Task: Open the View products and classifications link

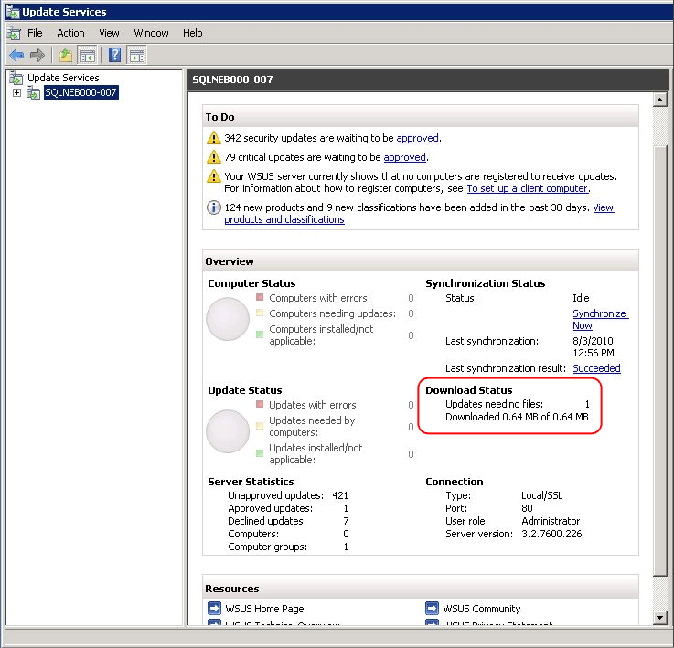Action: point(284,219)
